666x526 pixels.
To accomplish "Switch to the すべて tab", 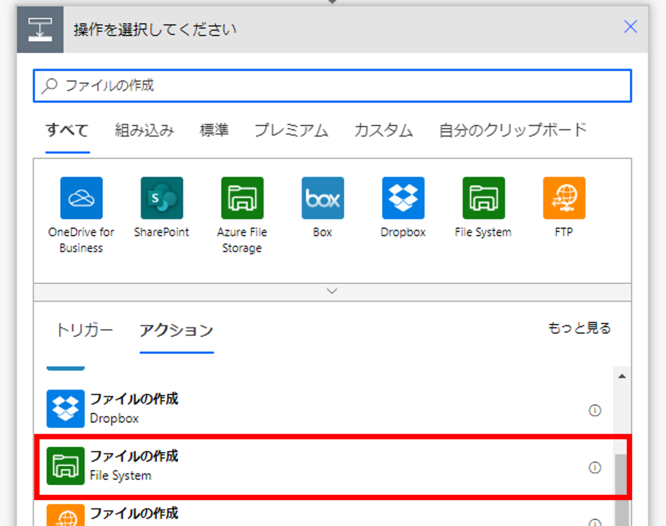I will (x=68, y=130).
